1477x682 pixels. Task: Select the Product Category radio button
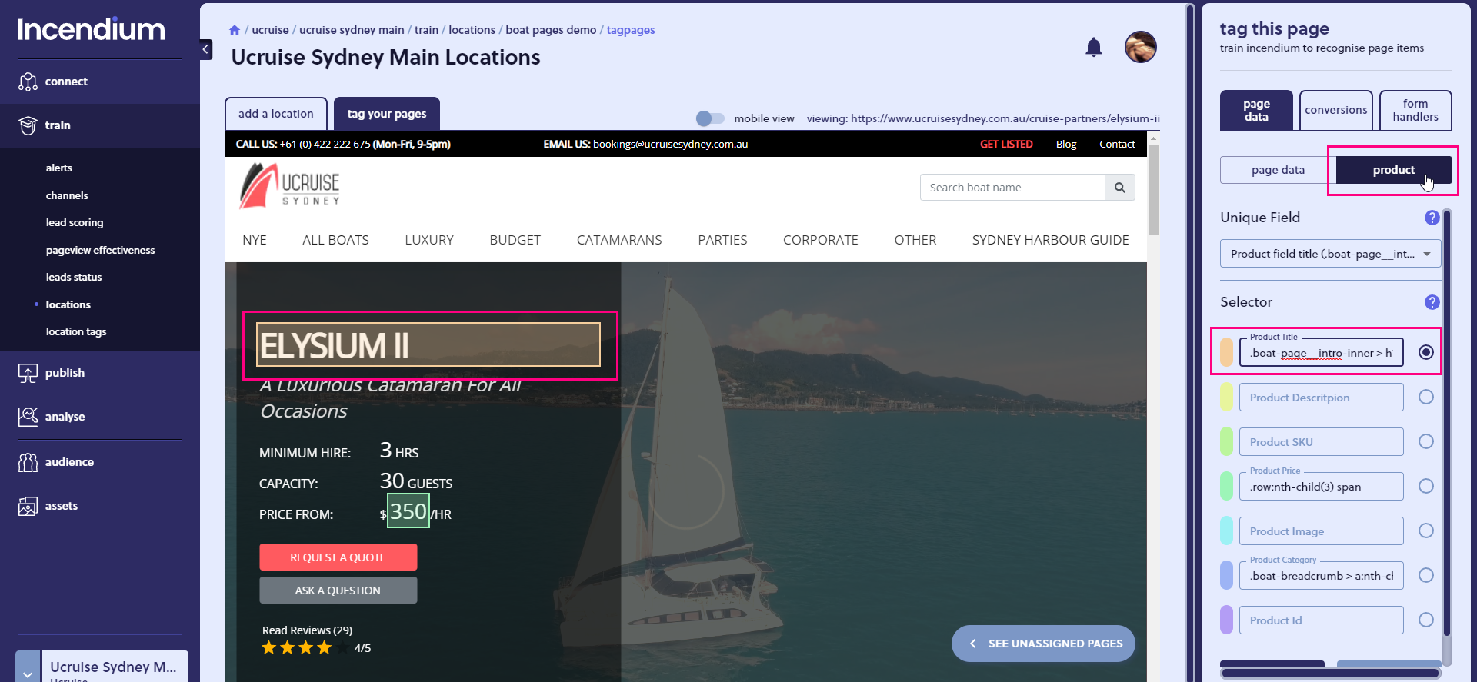[x=1426, y=575]
